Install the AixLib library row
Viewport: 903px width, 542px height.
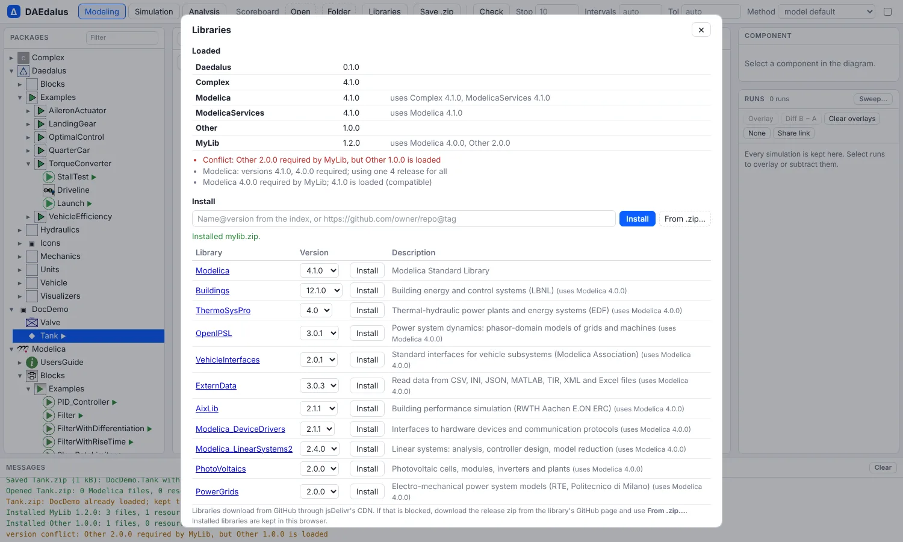(x=367, y=409)
